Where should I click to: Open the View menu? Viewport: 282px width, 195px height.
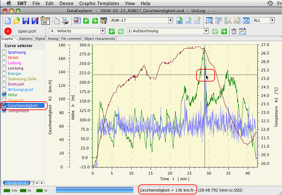(130, 3)
